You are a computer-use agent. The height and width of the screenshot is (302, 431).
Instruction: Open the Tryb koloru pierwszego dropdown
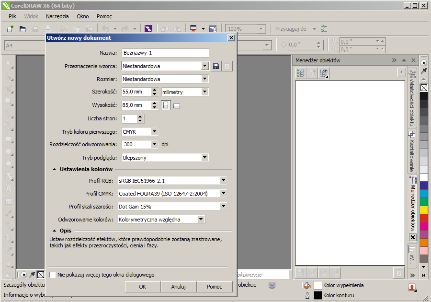pos(155,132)
